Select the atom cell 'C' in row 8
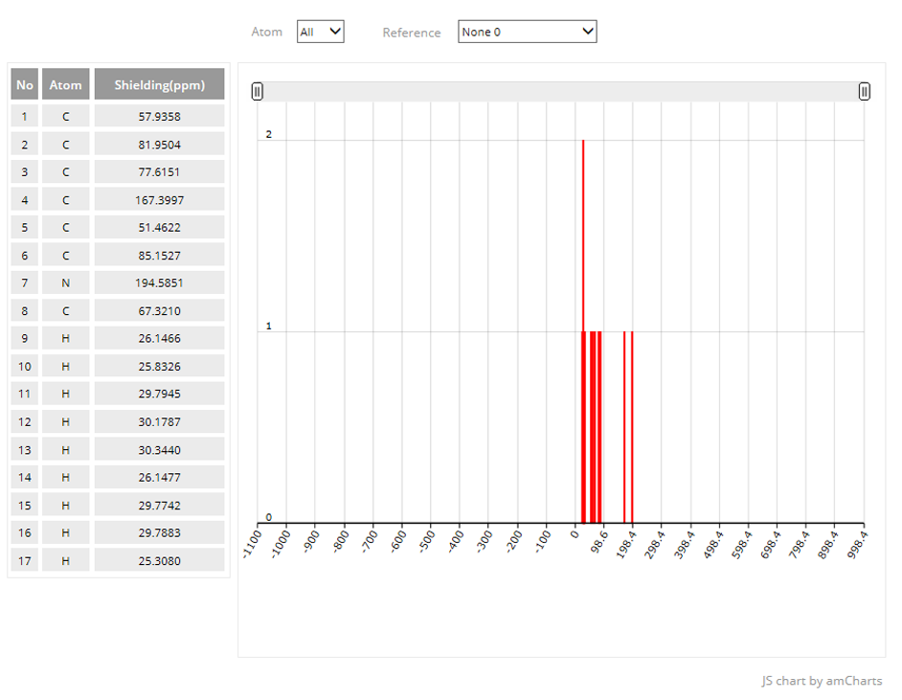 coord(65,310)
